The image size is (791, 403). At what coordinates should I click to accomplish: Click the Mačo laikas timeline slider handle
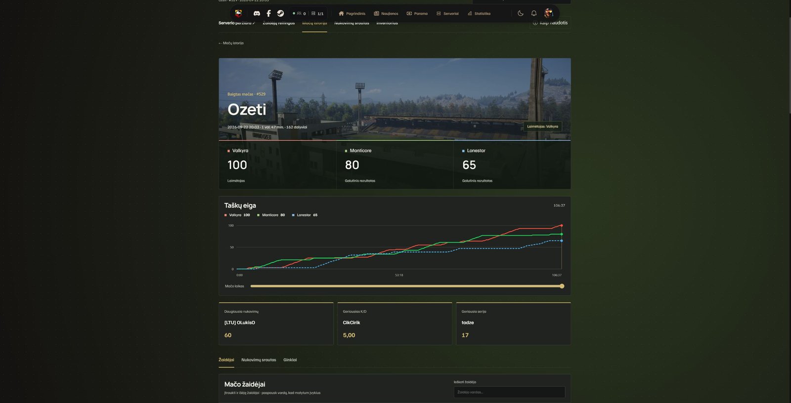point(562,286)
